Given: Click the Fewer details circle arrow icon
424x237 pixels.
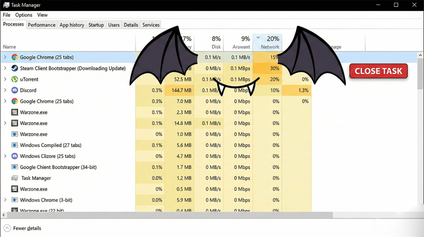Looking at the screenshot, I should click(7, 228).
